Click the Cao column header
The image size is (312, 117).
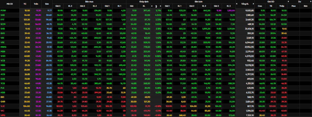[260, 6]
